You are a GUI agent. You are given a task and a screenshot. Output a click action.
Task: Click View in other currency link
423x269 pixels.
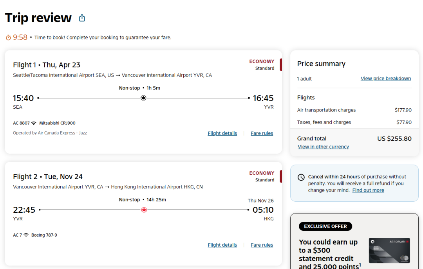[x=323, y=147]
